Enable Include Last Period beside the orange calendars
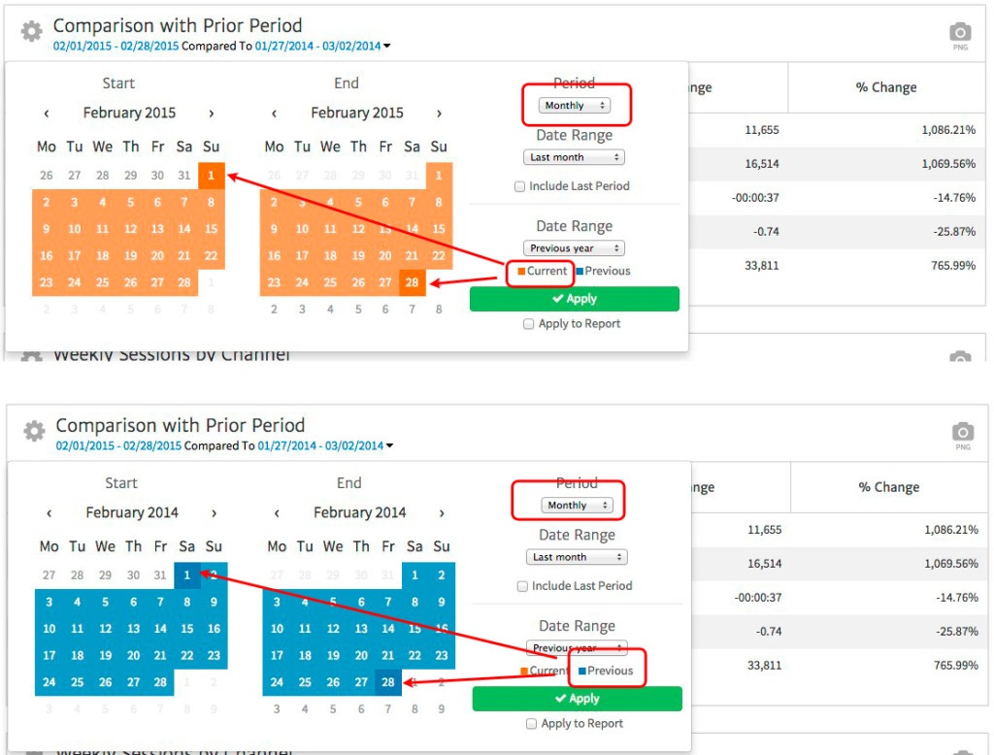Viewport: 994px width, 755px height. 520,186
